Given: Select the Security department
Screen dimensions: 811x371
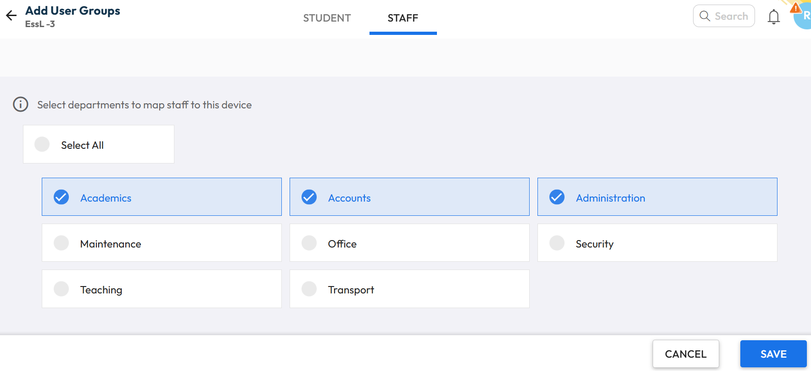Looking at the screenshot, I should (x=557, y=243).
